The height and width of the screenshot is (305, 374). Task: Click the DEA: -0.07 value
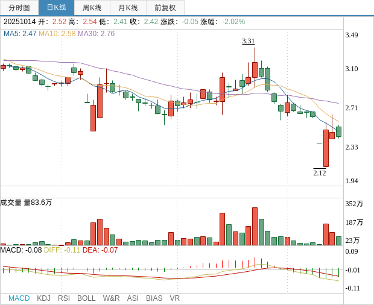[x=100, y=250]
